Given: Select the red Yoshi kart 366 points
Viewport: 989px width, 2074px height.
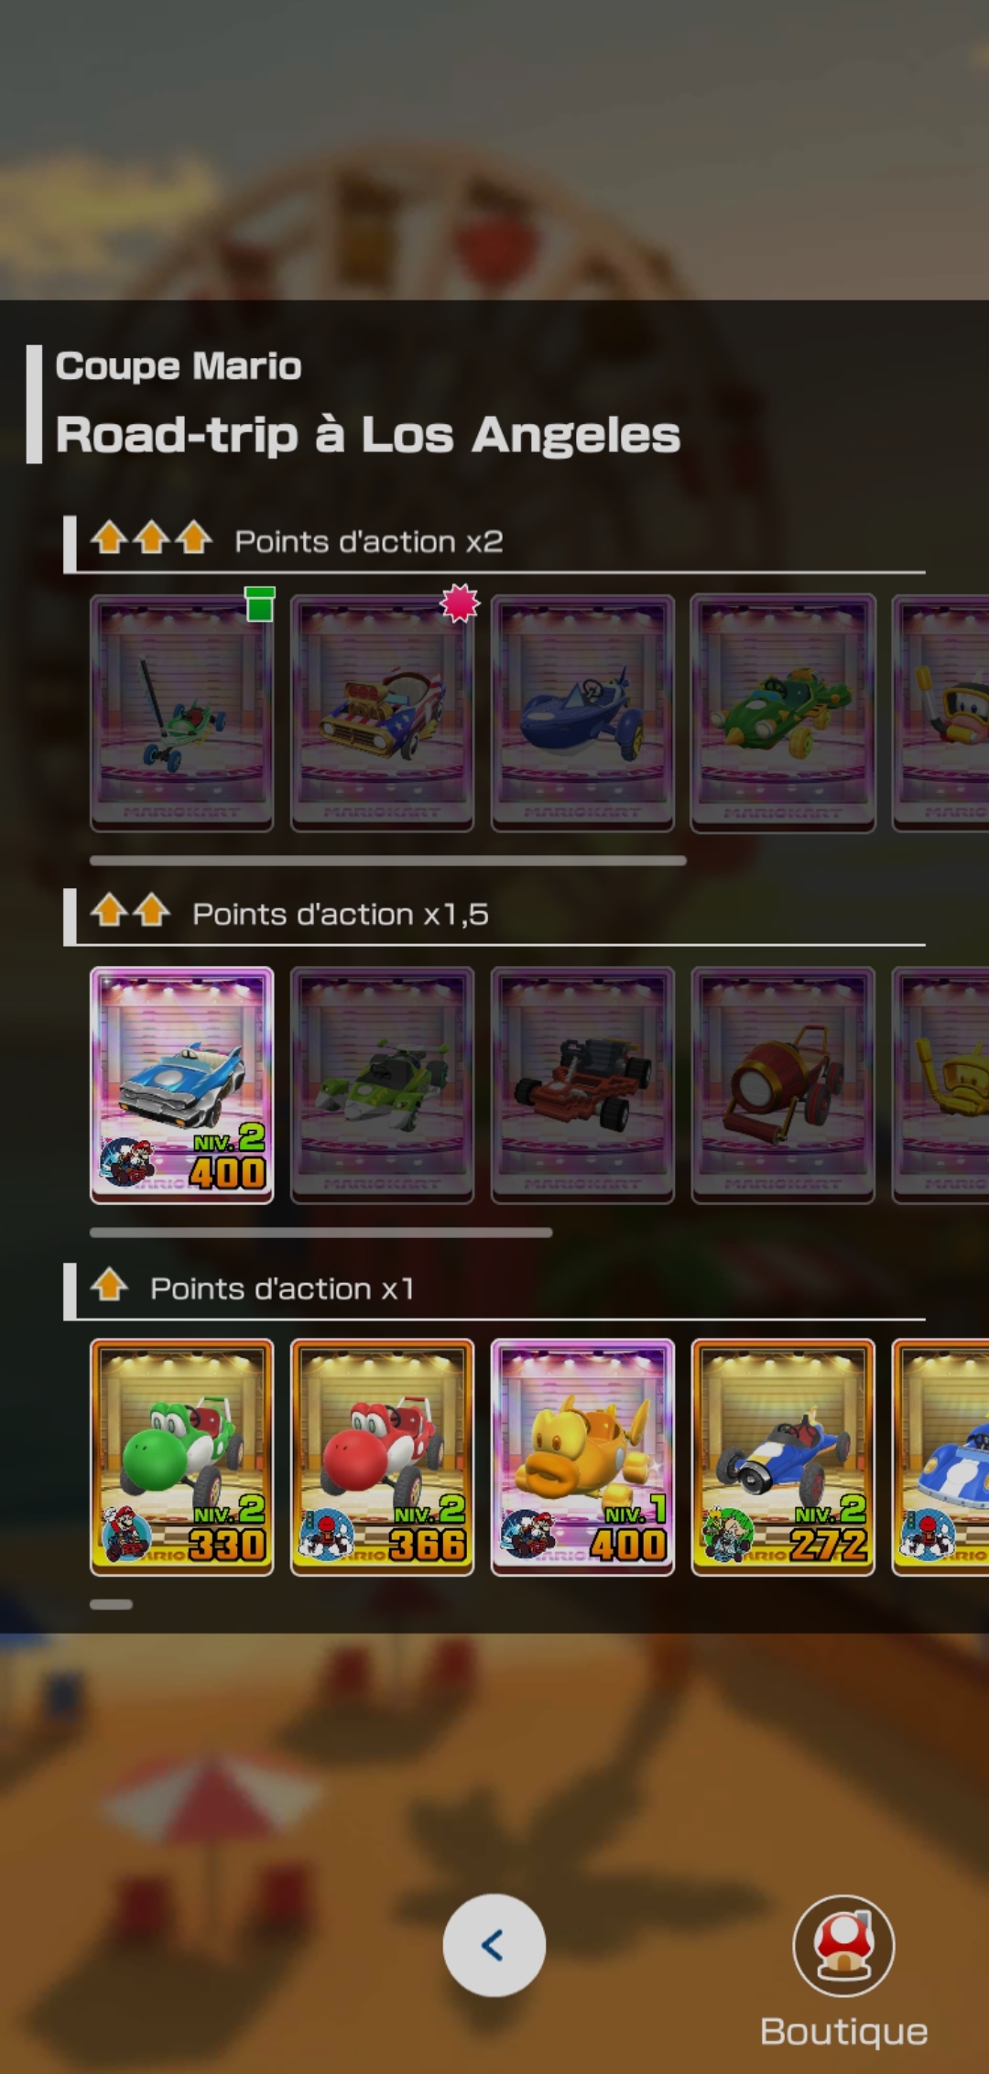Looking at the screenshot, I should click(382, 1457).
